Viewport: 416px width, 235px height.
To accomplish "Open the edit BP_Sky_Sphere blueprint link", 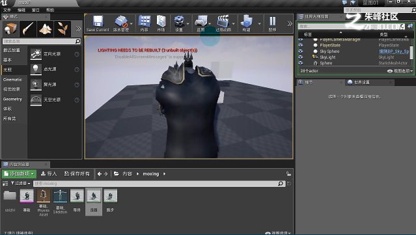I will pos(394,51).
